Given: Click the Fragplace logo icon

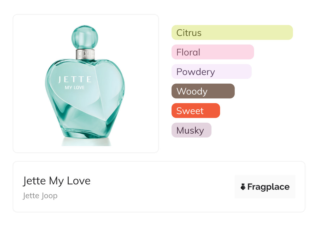Looking at the screenshot, I should pyautogui.click(x=243, y=187).
